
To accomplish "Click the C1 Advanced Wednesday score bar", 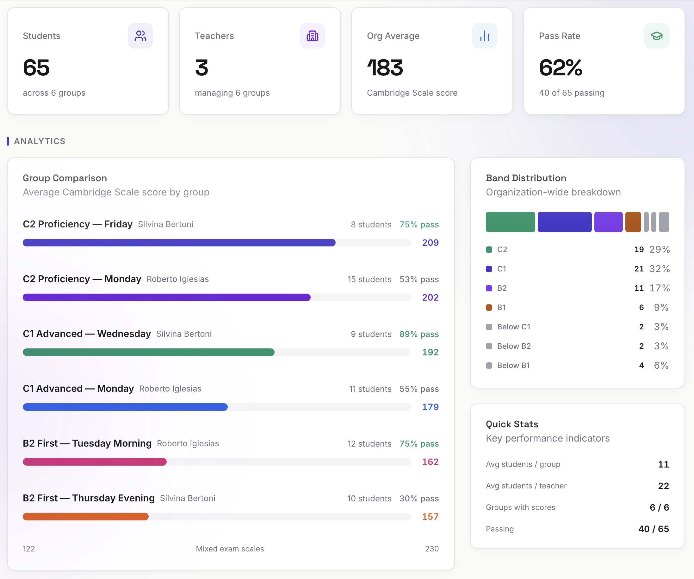I will tap(217, 352).
